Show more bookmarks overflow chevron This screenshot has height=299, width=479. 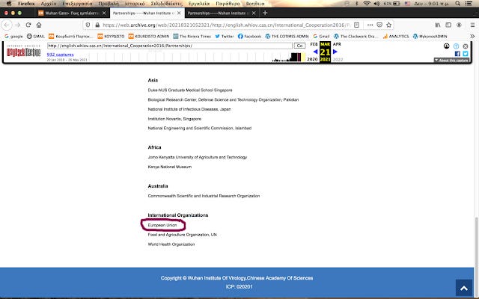point(472,37)
